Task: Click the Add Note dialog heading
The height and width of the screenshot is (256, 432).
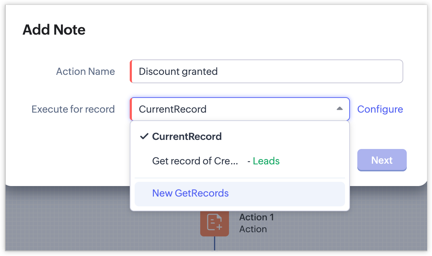Action: [54, 30]
